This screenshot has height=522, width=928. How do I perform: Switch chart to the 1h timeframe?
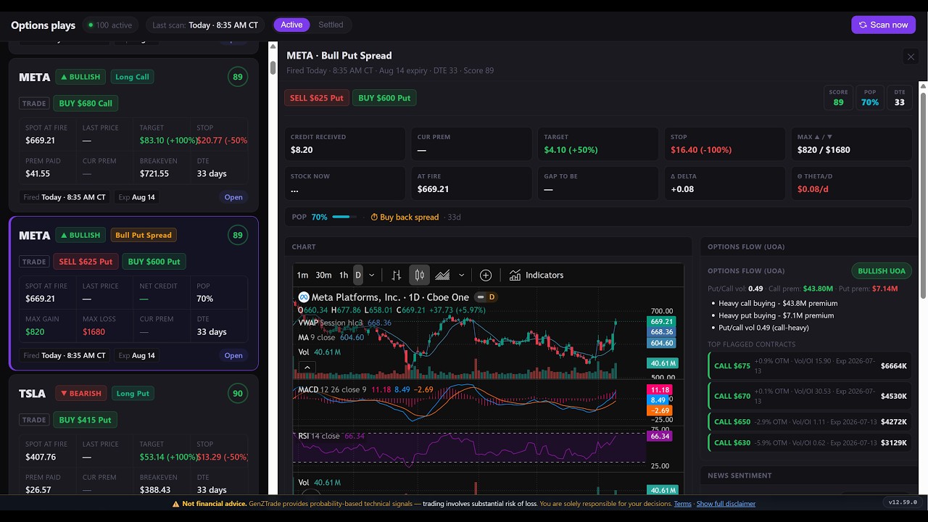click(344, 275)
